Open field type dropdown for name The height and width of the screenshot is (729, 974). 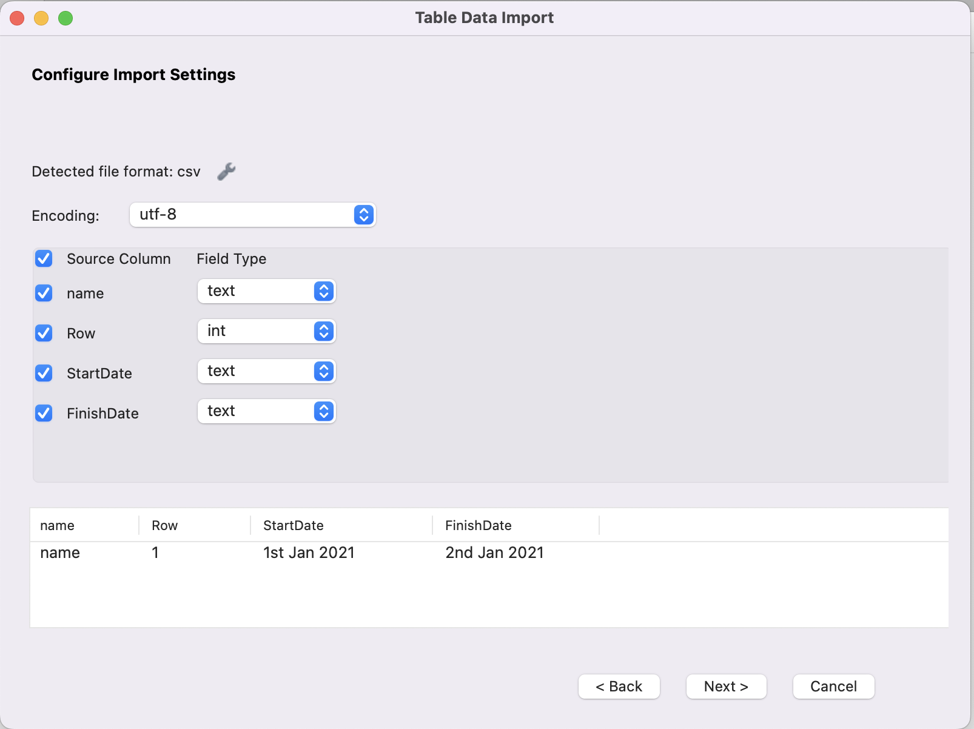click(x=267, y=291)
